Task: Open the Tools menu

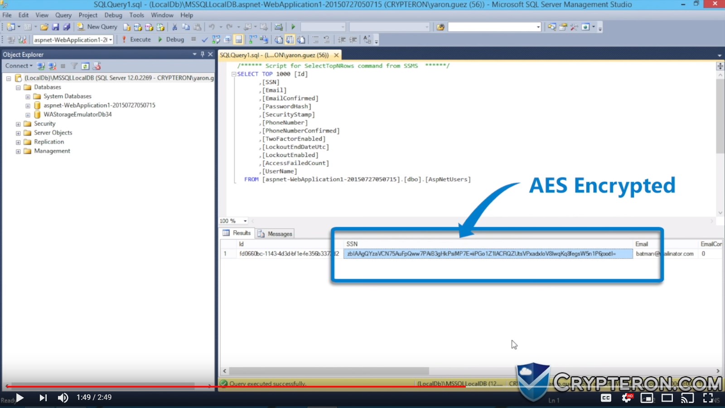Action: [x=137, y=15]
